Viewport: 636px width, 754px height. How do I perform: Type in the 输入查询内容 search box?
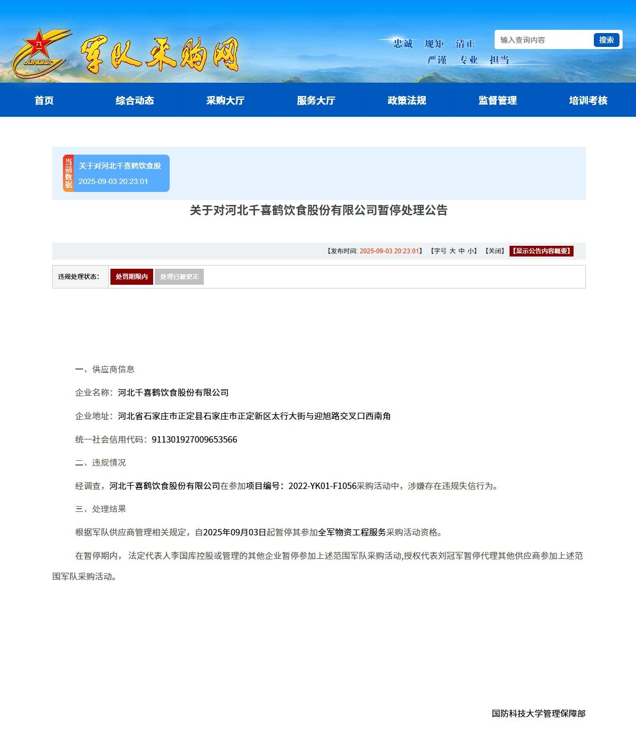click(544, 40)
